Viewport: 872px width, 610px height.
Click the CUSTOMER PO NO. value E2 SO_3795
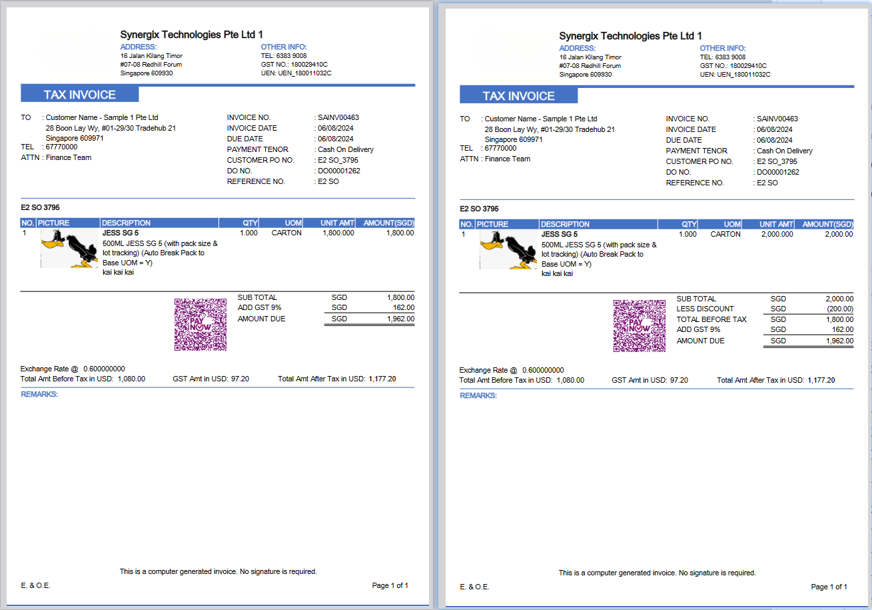336,159
